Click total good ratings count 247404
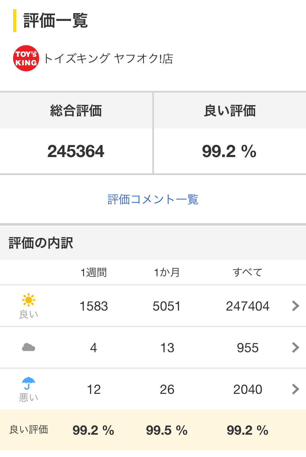This screenshot has height=457, width=306. (248, 306)
